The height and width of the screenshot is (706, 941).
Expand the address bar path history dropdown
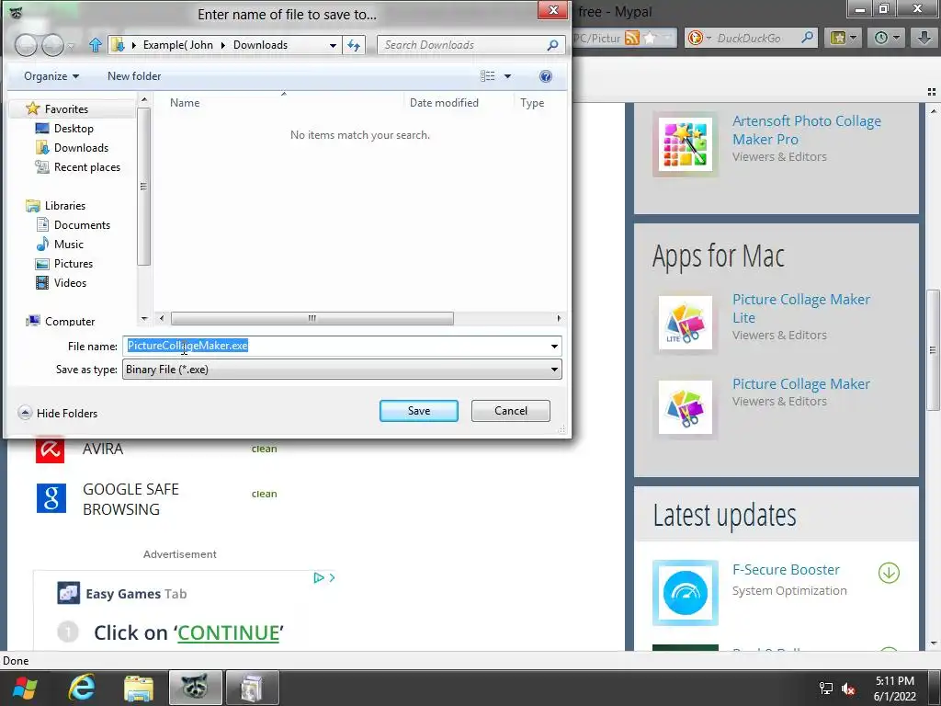point(333,45)
